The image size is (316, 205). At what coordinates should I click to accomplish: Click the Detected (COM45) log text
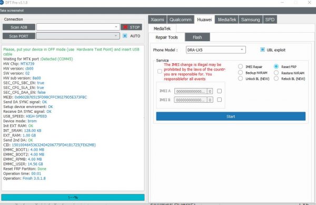57,59
